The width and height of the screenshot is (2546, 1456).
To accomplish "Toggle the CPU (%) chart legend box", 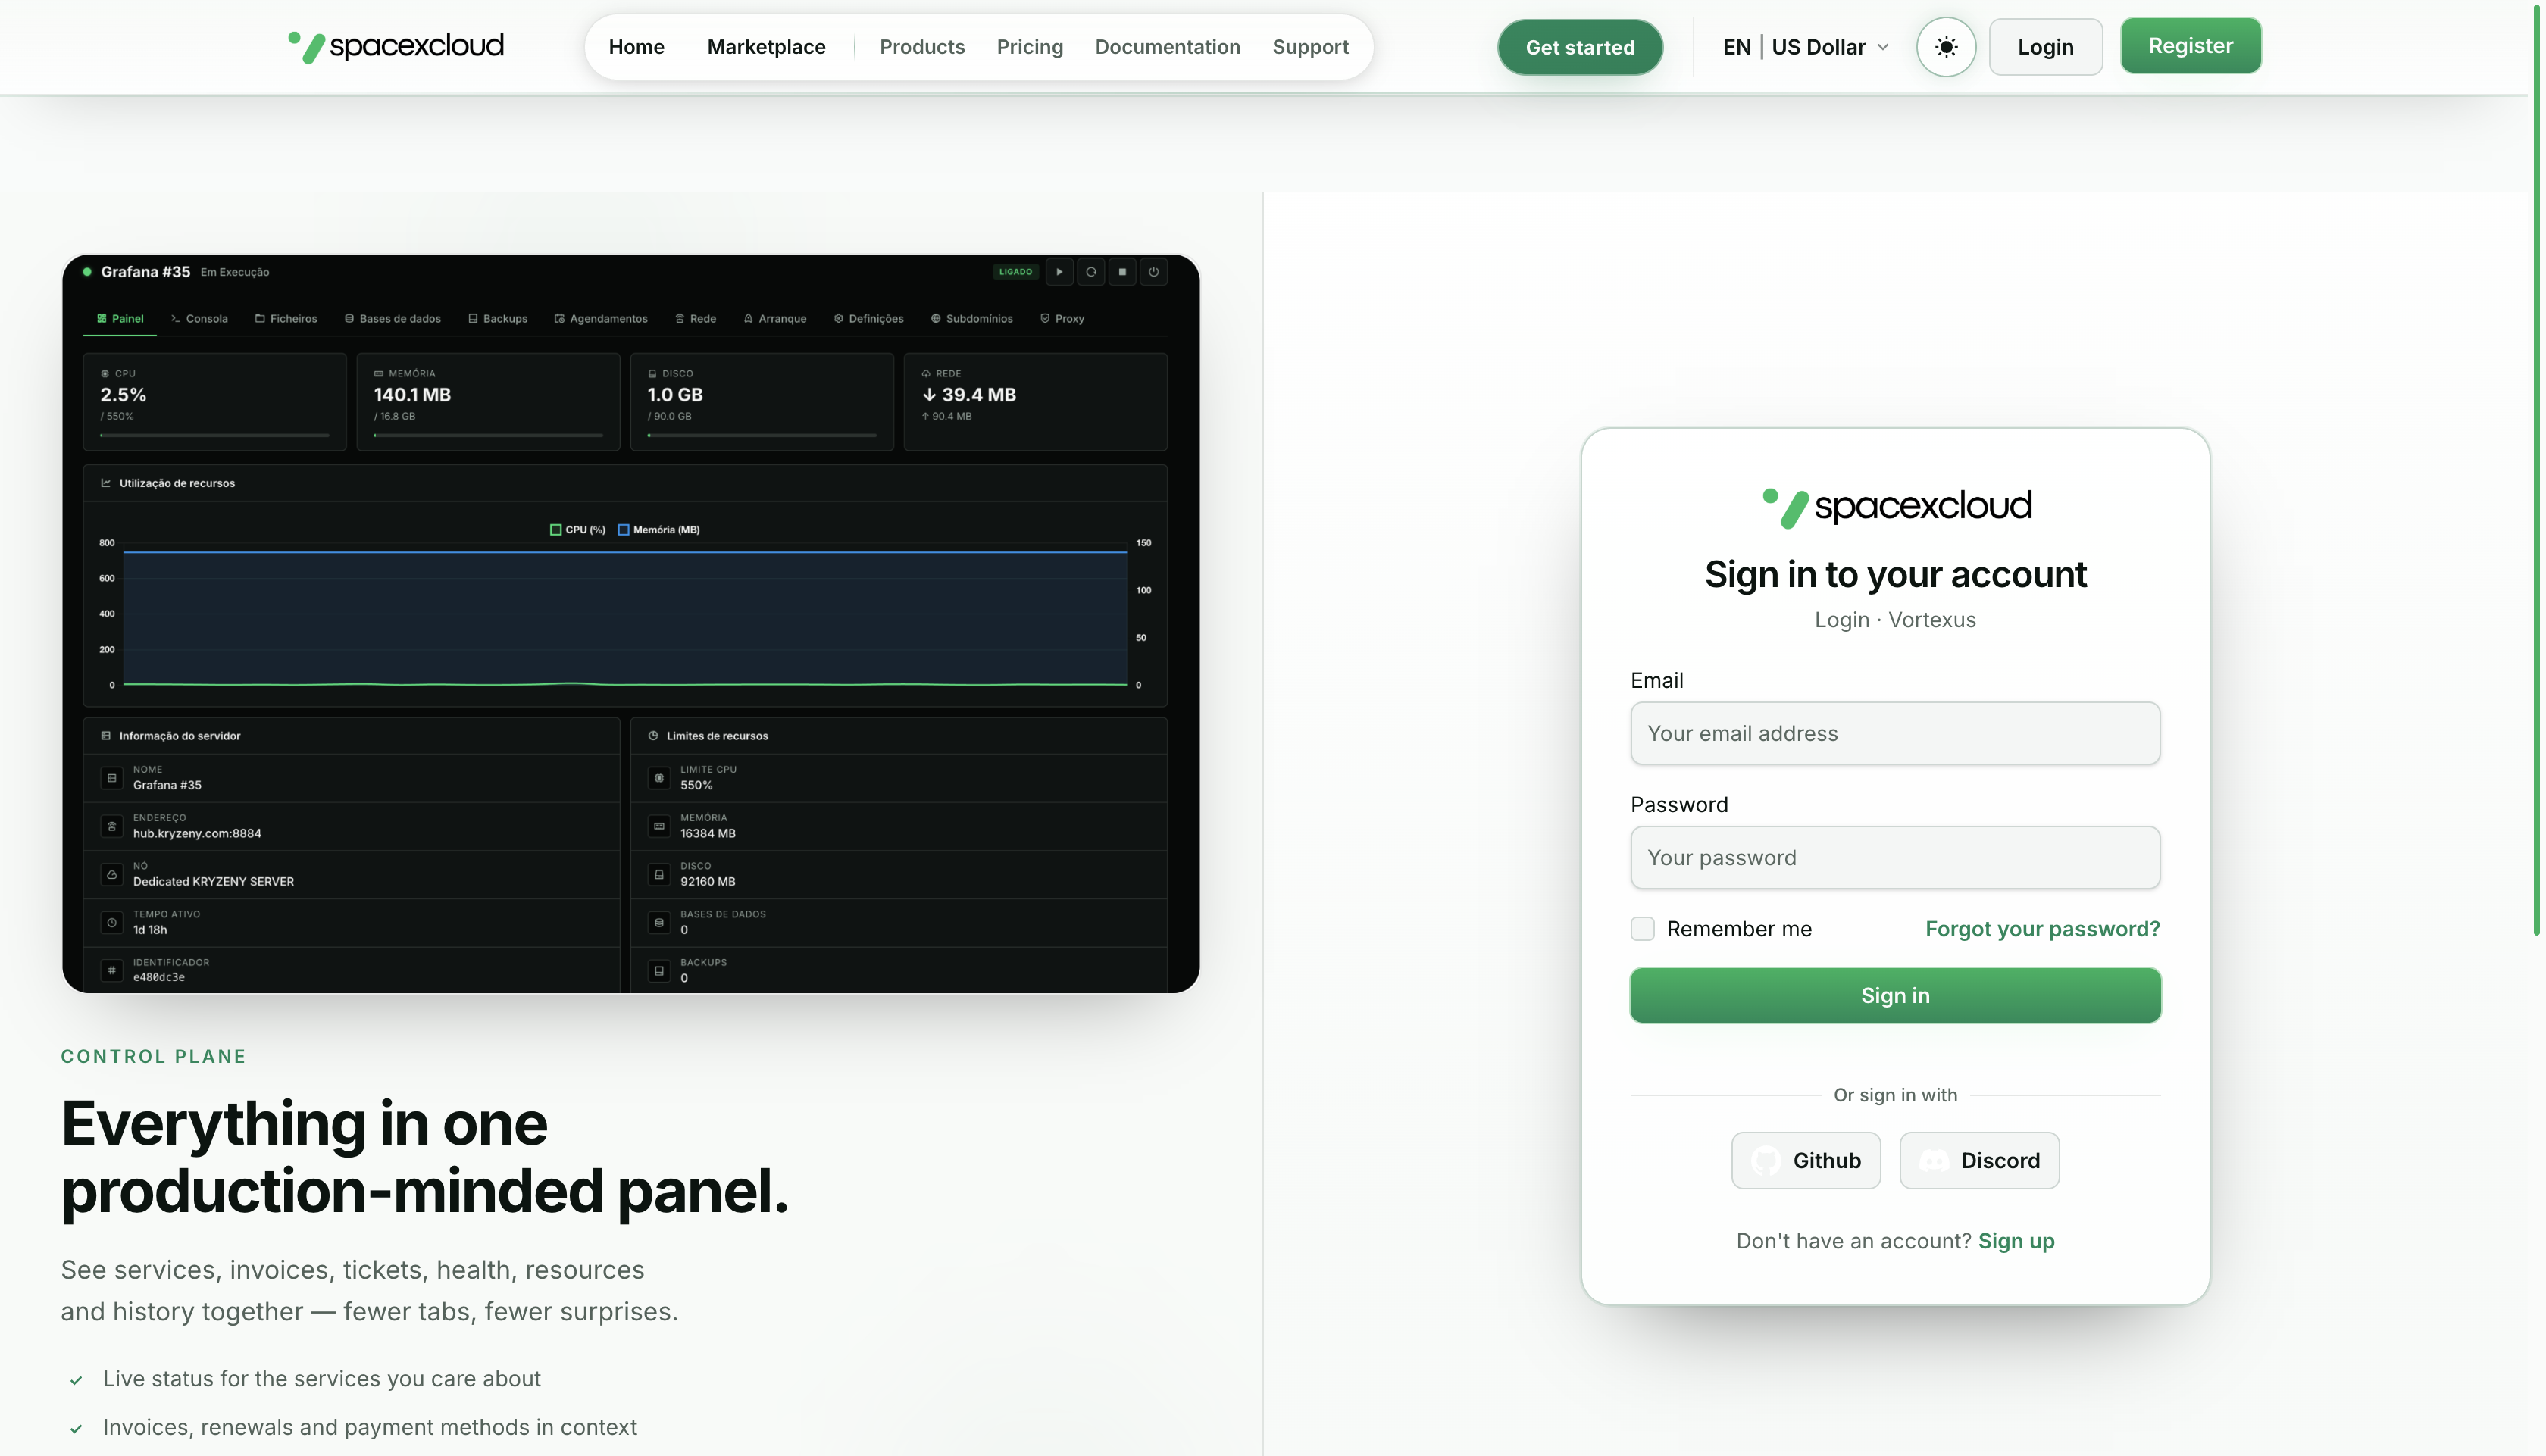I will tap(556, 530).
